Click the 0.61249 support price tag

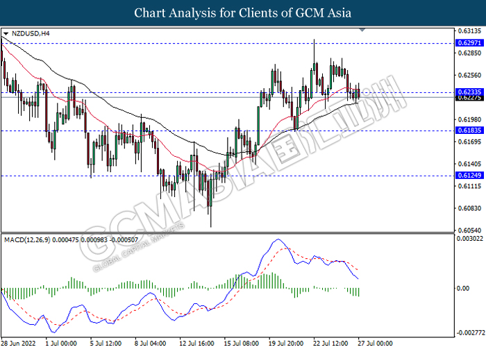click(x=469, y=176)
